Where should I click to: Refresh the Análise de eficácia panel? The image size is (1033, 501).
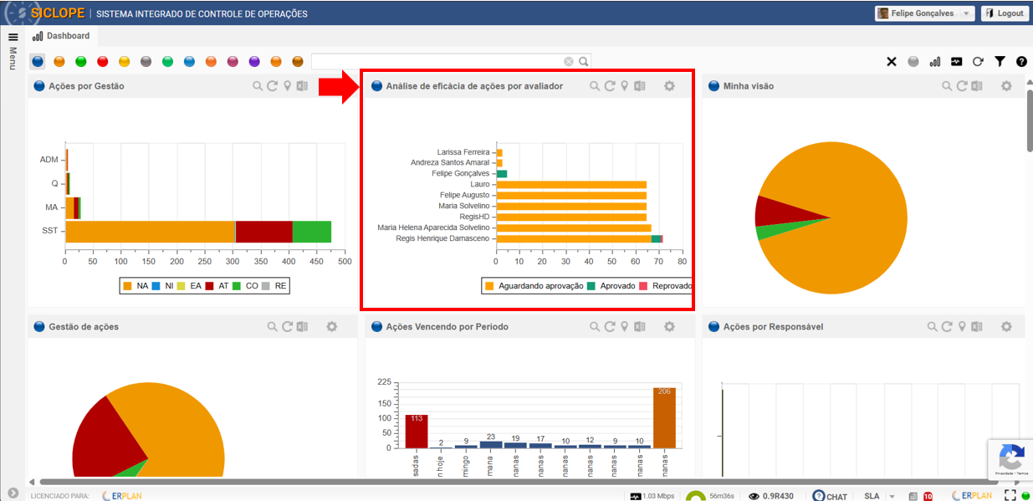tap(610, 86)
